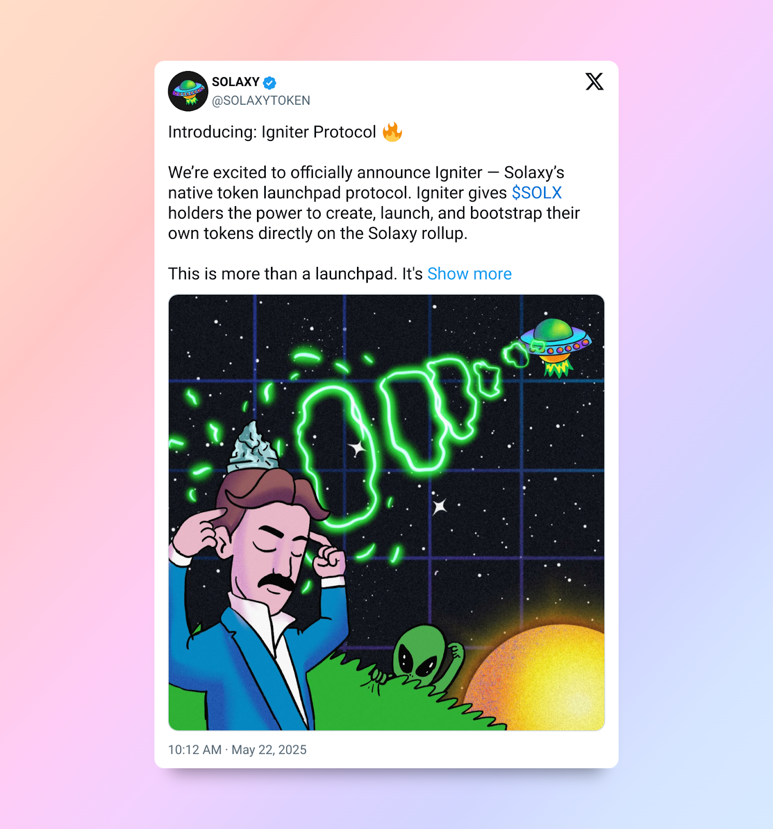Click the May 22, 2025 date
This screenshot has width=773, height=829.
pos(269,750)
